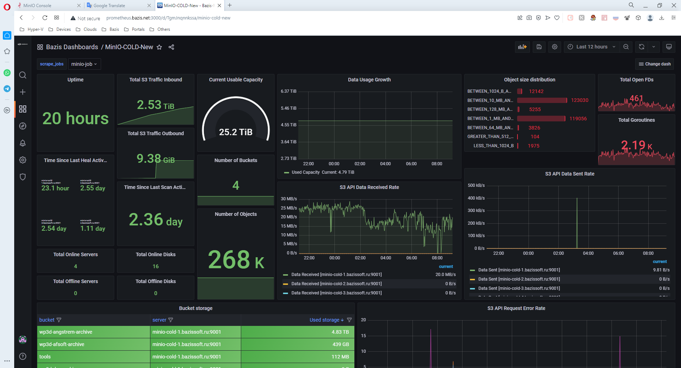Toggle the Data Received minio-cold-1 legend series
681x368 pixels.
336,274
